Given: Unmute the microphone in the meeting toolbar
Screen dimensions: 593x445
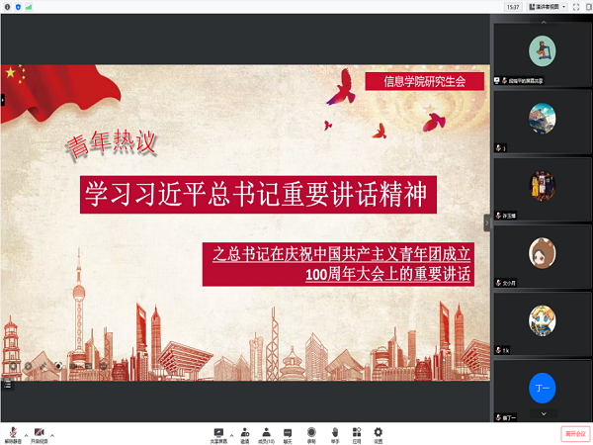Looking at the screenshot, I should pyautogui.click(x=13, y=435).
